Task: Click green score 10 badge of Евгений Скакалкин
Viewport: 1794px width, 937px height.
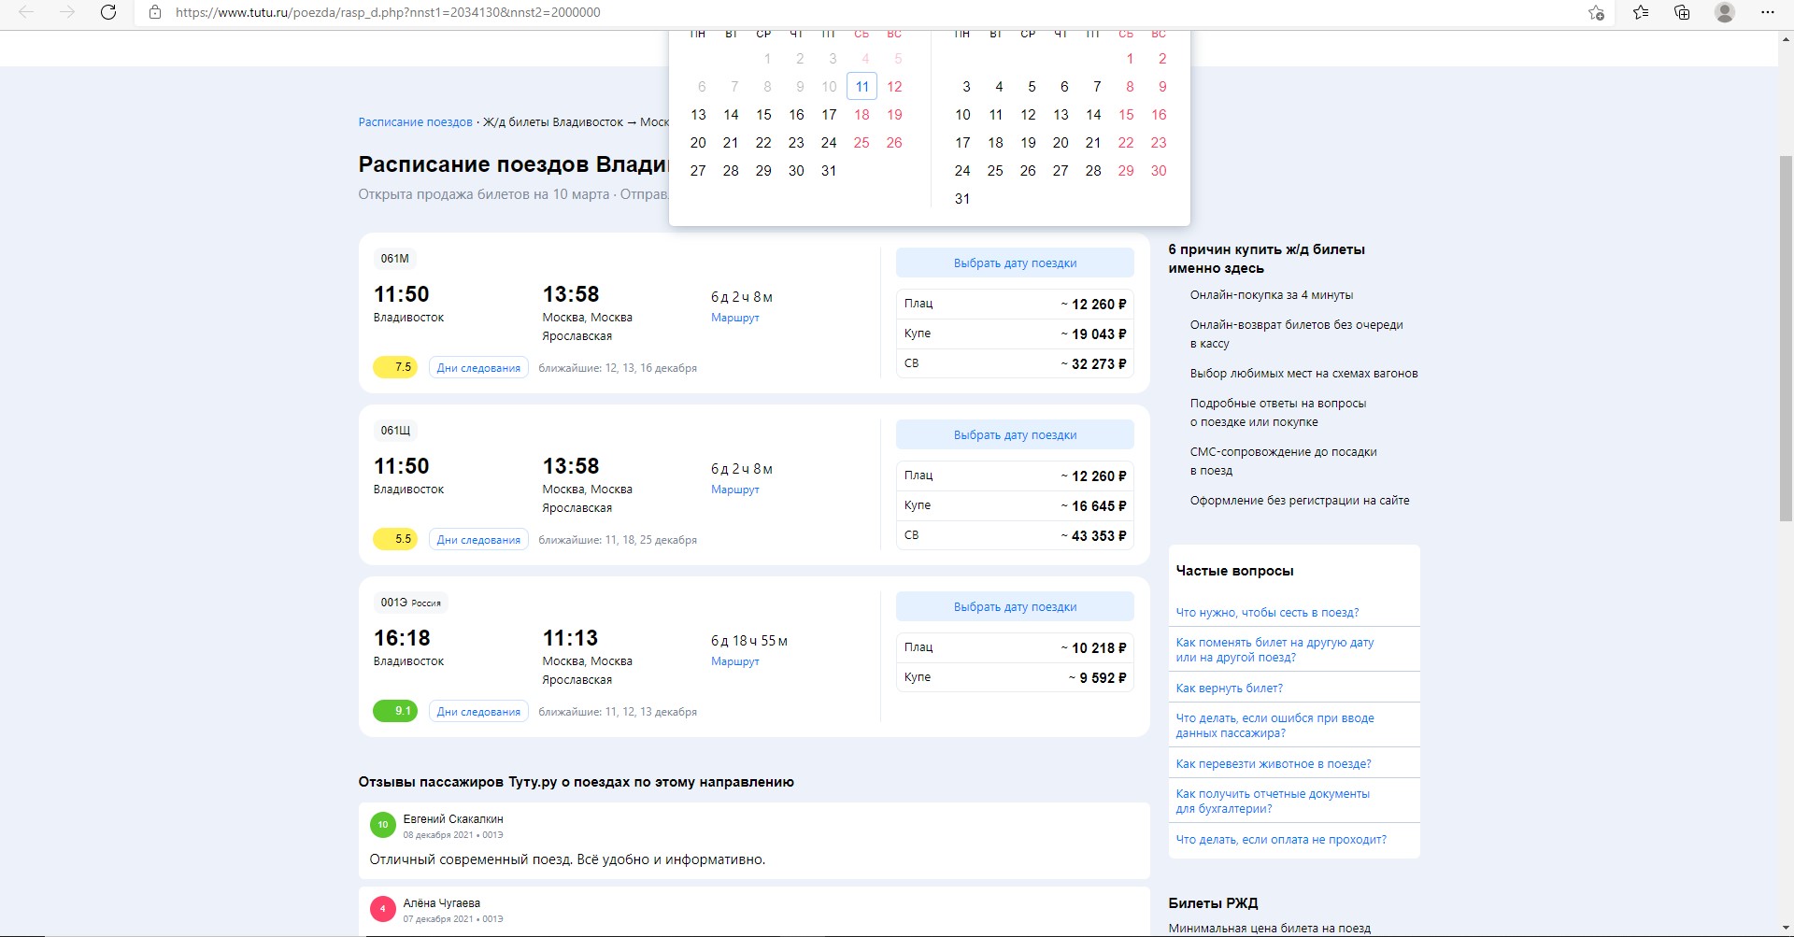Action: coord(382,825)
